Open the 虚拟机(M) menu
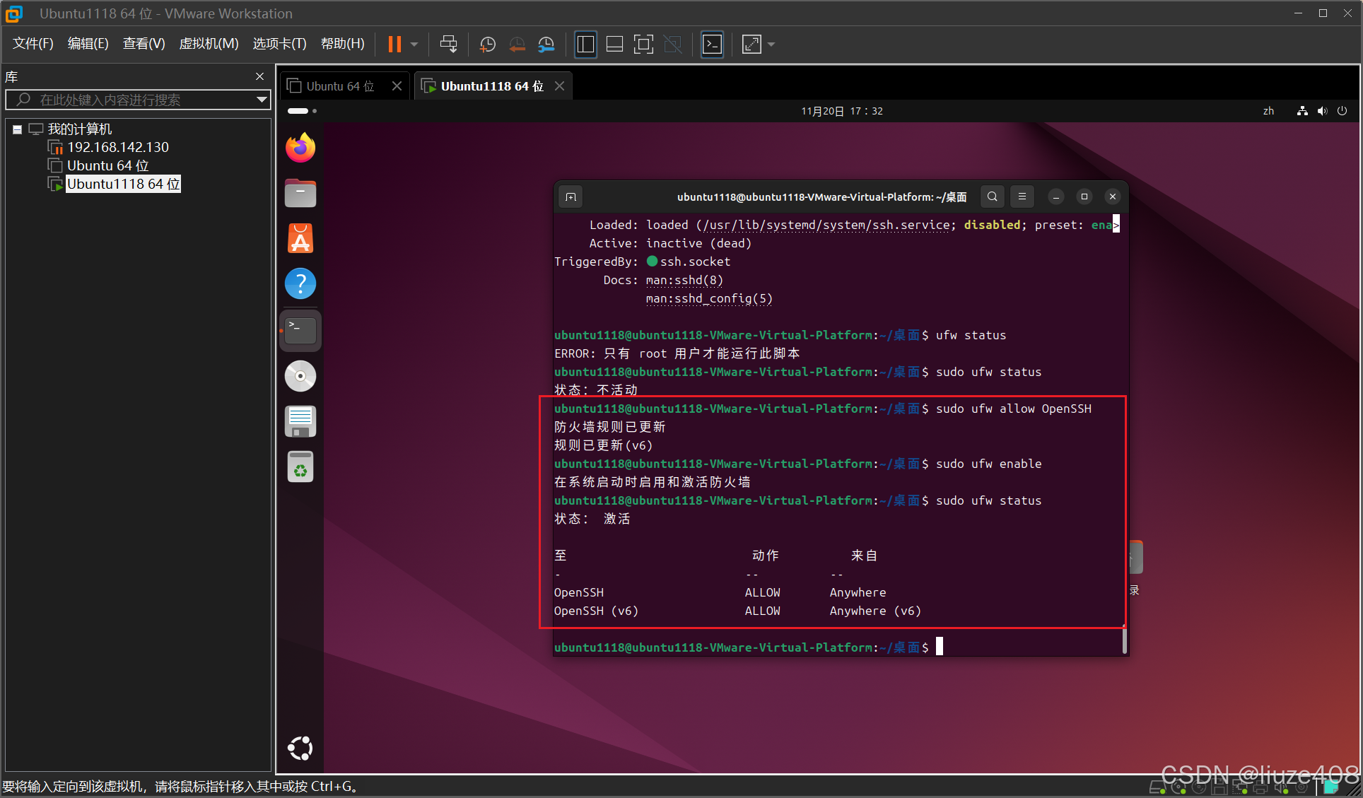Screen dimensions: 1363x798 (x=209, y=44)
